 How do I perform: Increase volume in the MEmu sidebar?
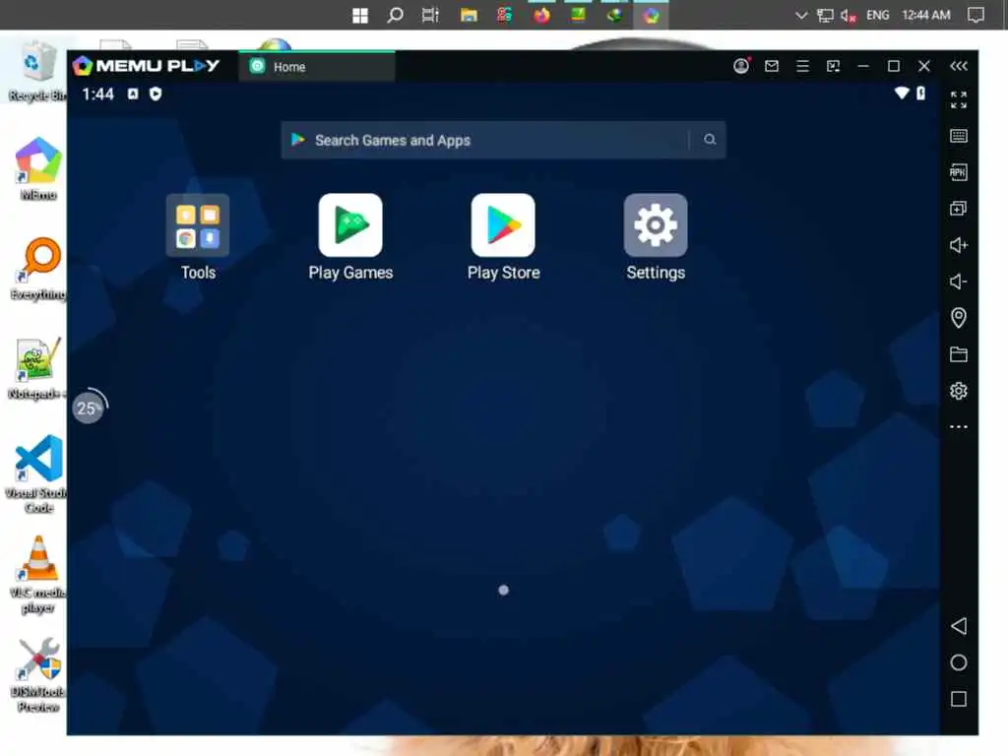(959, 245)
